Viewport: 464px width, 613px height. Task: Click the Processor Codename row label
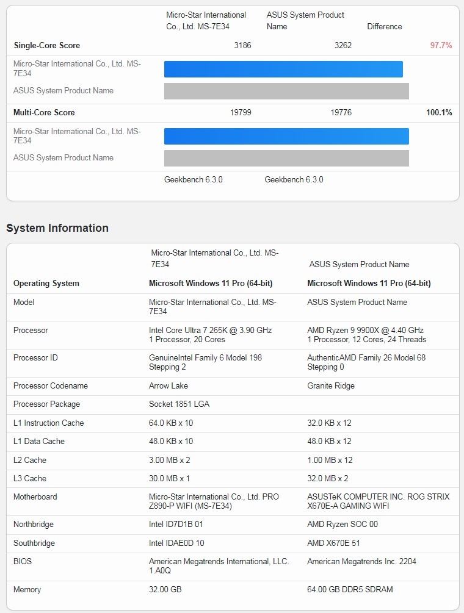51,386
